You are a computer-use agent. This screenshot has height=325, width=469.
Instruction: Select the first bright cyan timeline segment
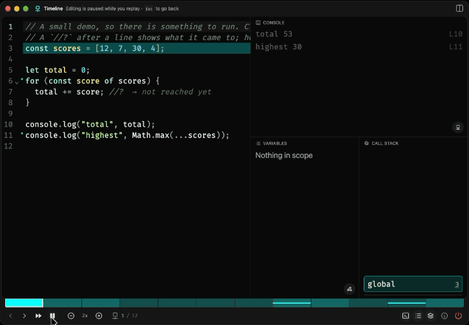(25, 303)
